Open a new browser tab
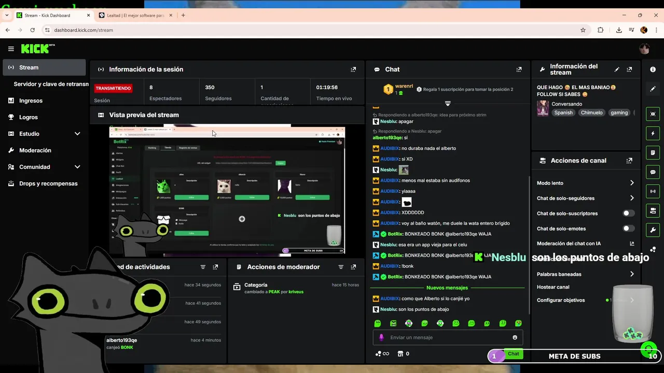Screen dimensions: 664x373 183,16
